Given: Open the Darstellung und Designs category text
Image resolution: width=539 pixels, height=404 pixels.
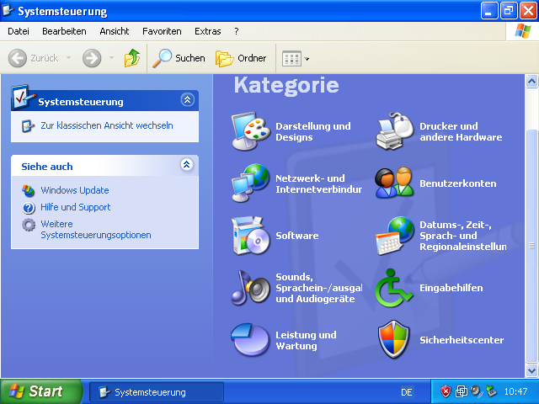Looking at the screenshot, I should pyautogui.click(x=313, y=131).
